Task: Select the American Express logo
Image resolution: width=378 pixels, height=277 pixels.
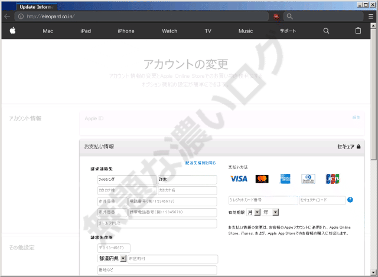Action: click(285, 179)
